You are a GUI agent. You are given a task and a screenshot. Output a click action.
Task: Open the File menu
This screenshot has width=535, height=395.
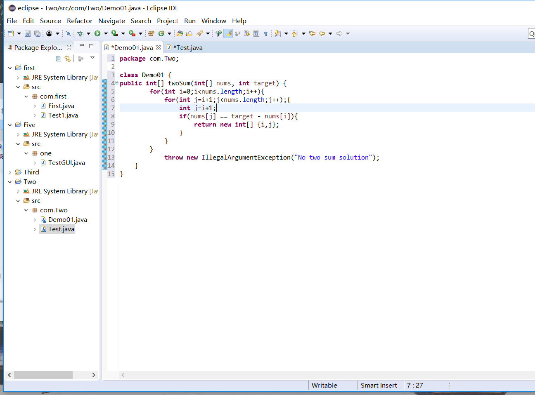coord(12,21)
